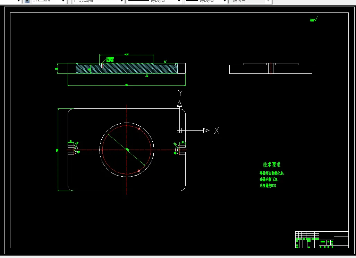Click the Y axis label of UCS
The image size is (356, 258).
click(180, 93)
